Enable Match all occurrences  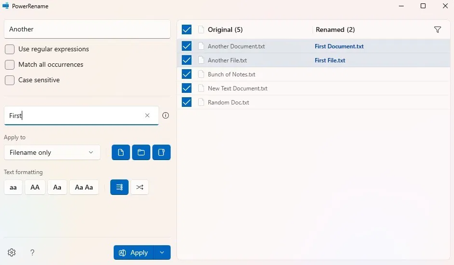coord(10,65)
